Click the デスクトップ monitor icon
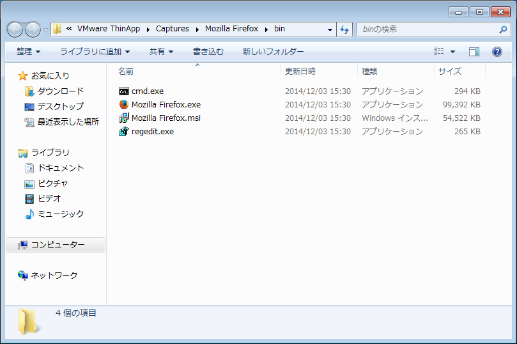The width and height of the screenshot is (517, 344). [x=29, y=107]
